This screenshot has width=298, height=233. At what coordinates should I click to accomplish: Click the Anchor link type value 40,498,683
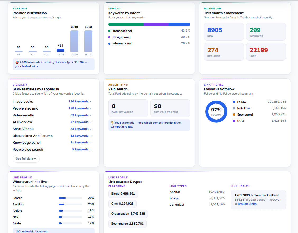tap(216, 192)
